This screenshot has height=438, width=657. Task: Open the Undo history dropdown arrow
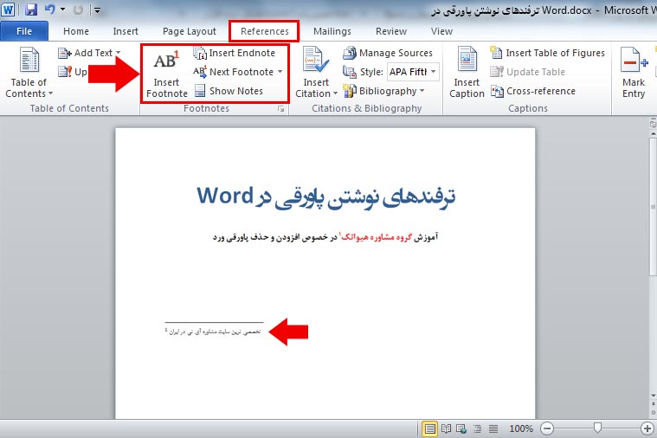click(x=62, y=10)
